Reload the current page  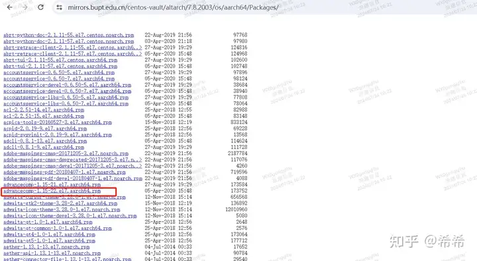pyautogui.click(x=40, y=7)
